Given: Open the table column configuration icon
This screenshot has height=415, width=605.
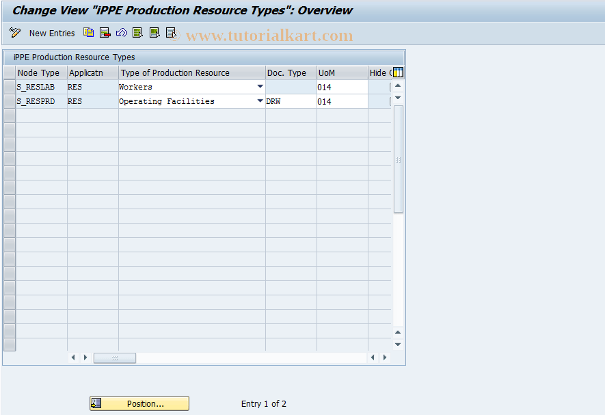Looking at the screenshot, I should pos(396,72).
